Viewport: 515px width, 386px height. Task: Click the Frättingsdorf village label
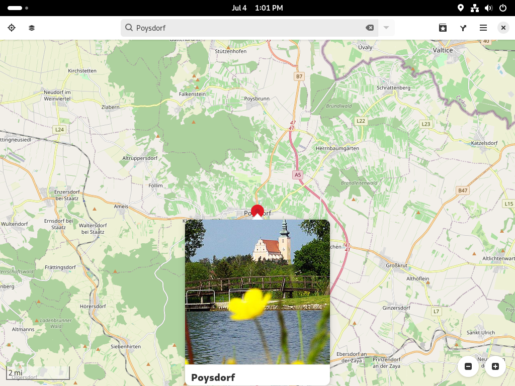[x=60, y=267]
